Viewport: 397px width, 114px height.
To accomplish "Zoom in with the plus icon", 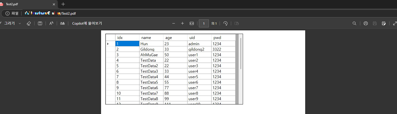I will click(183, 23).
